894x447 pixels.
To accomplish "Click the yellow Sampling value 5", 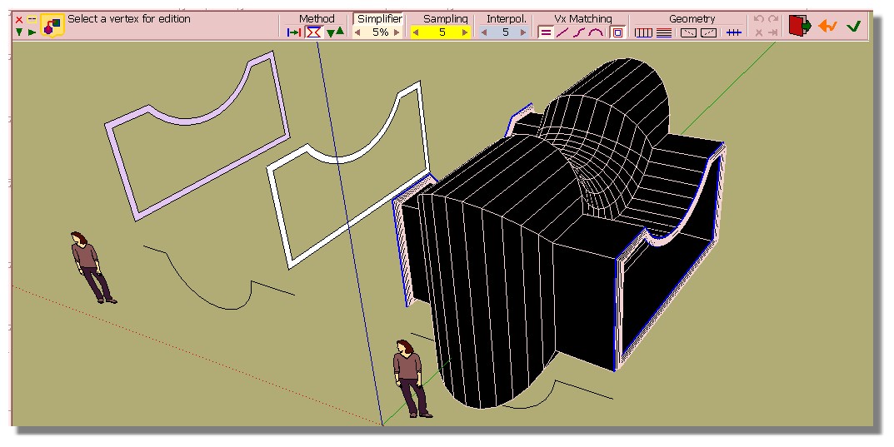I will pos(442,32).
